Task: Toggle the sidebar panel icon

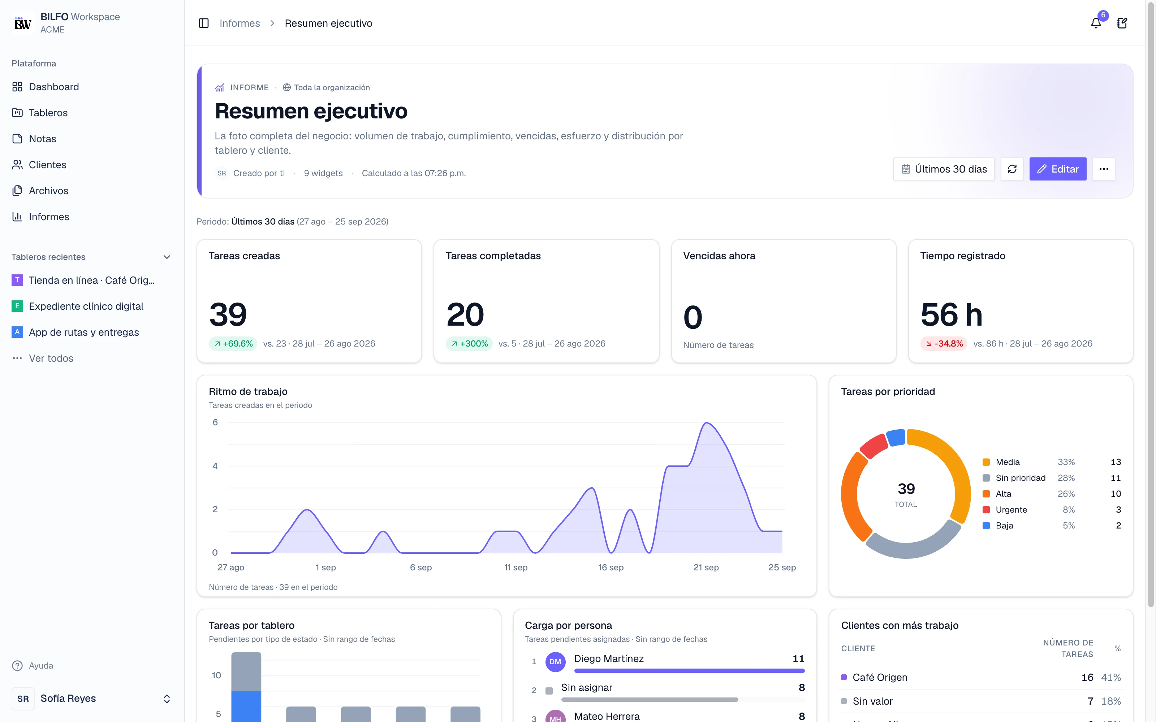Action: 203,23
